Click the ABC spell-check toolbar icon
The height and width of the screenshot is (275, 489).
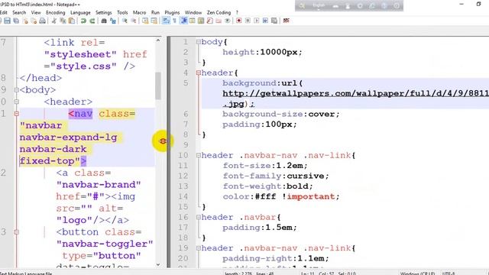pyautogui.click(x=286, y=21)
